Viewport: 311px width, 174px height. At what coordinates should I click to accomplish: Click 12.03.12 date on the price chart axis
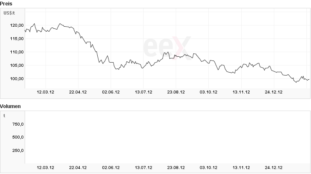[x=45, y=92]
